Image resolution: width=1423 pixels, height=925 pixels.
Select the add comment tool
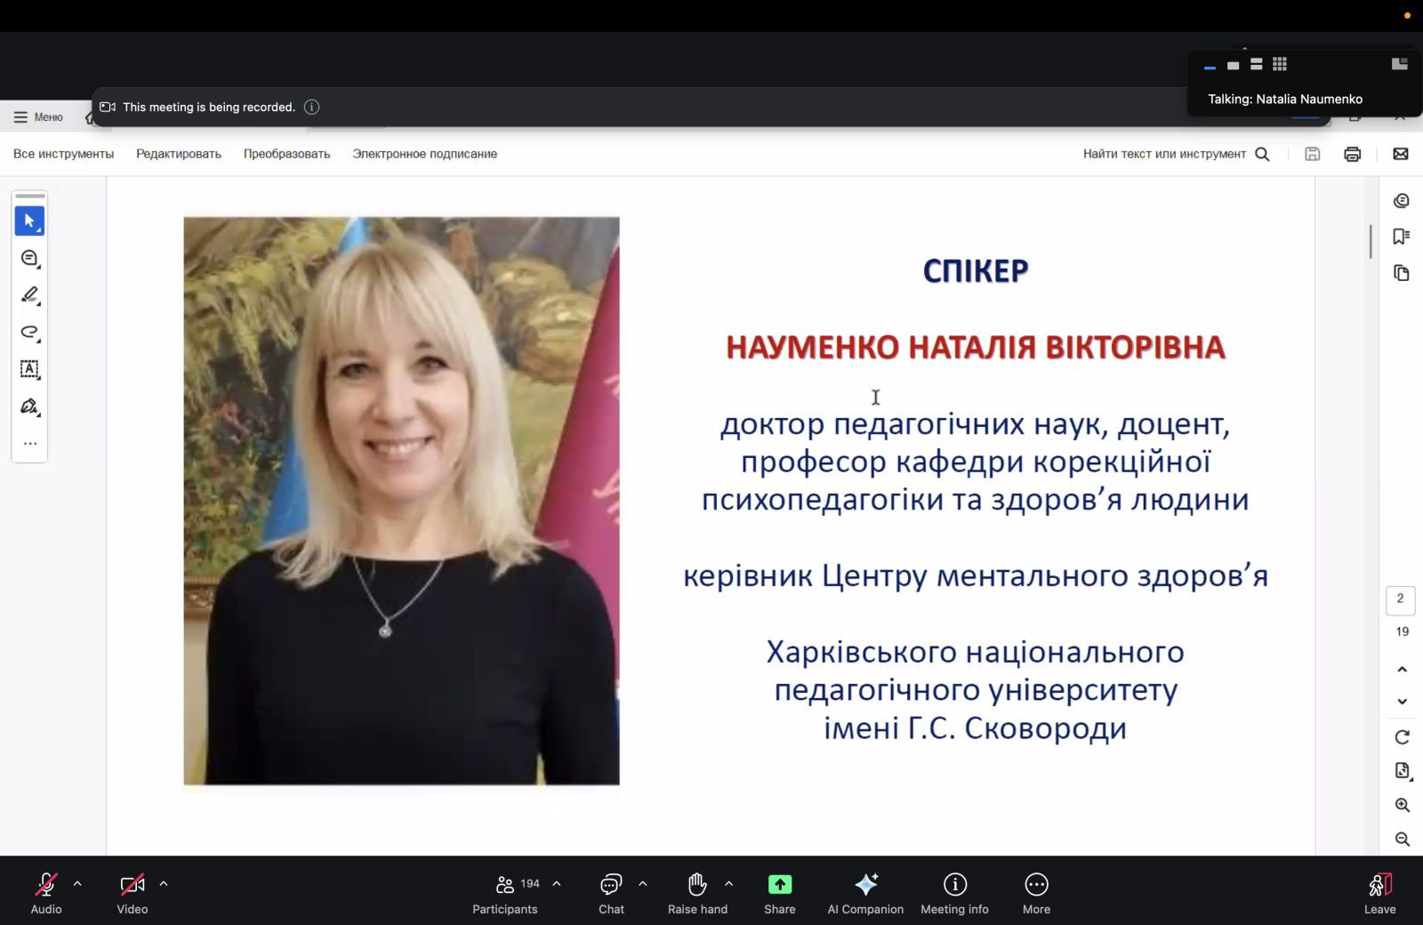point(29,258)
